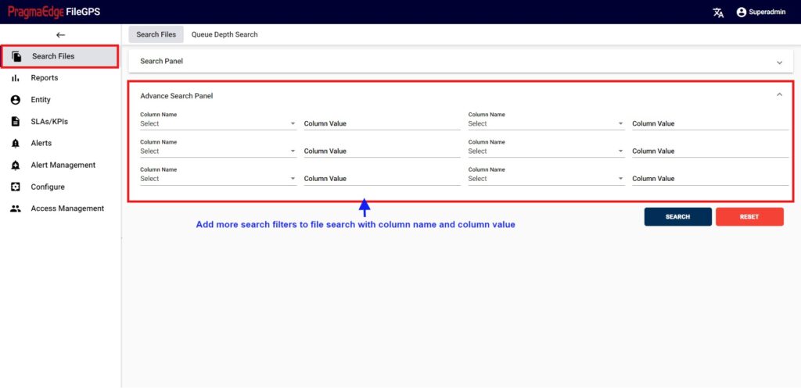Open PragmaEdge FileGPS logo home

(x=54, y=12)
